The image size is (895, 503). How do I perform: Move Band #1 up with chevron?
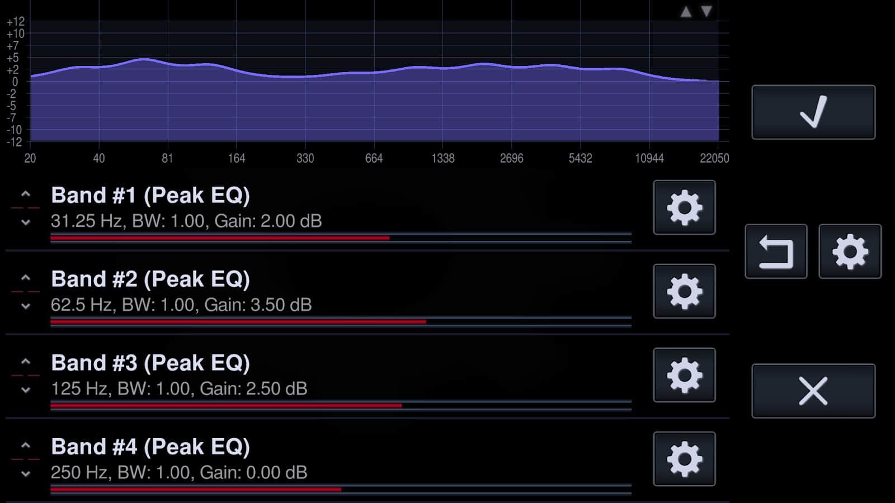tap(25, 194)
